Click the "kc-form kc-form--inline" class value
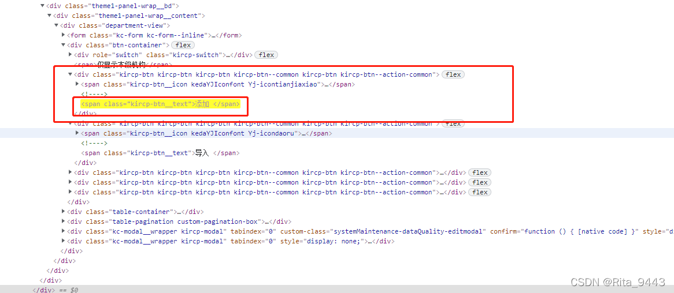Viewport: 674px width, 293px height. point(159,35)
